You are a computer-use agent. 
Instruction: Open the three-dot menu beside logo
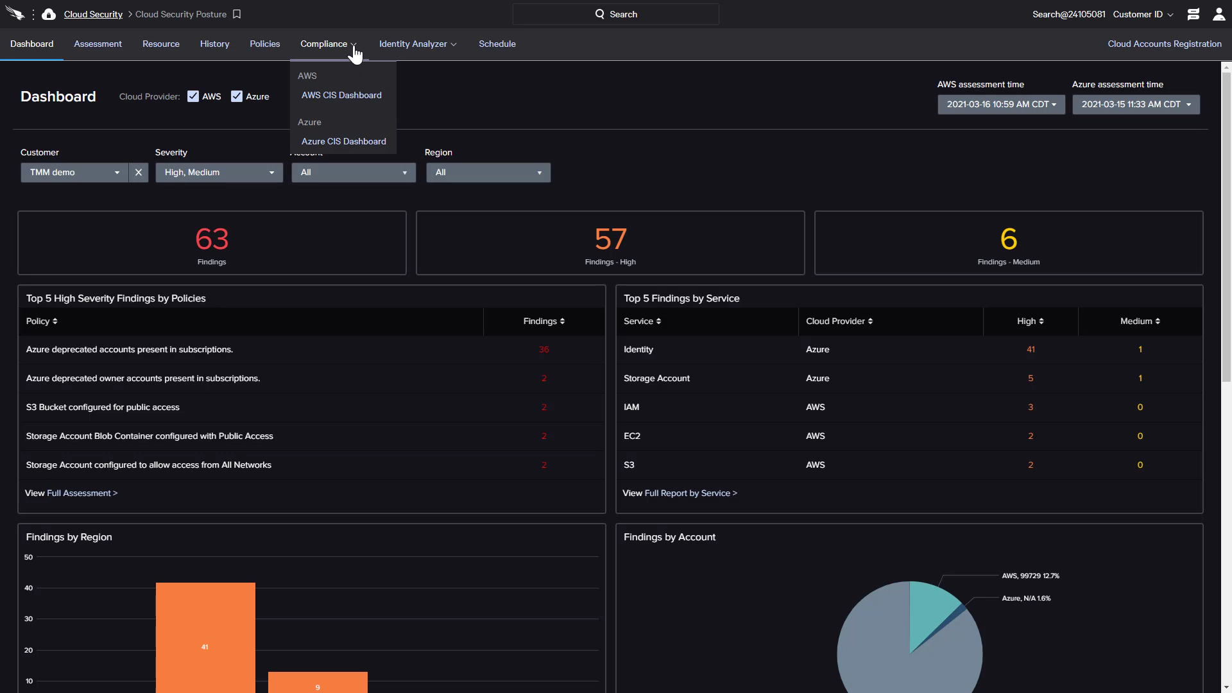[x=33, y=14]
